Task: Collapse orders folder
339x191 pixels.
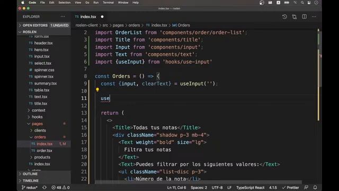Action: point(40,137)
